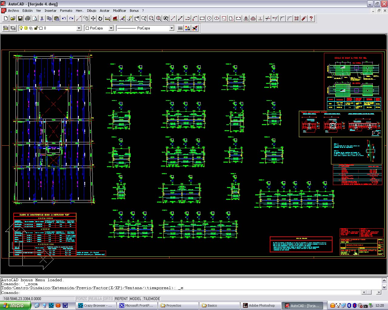Viewport: 388px width, 310px height.
Task: Click the Inicio start button
Action: (x=15, y=305)
